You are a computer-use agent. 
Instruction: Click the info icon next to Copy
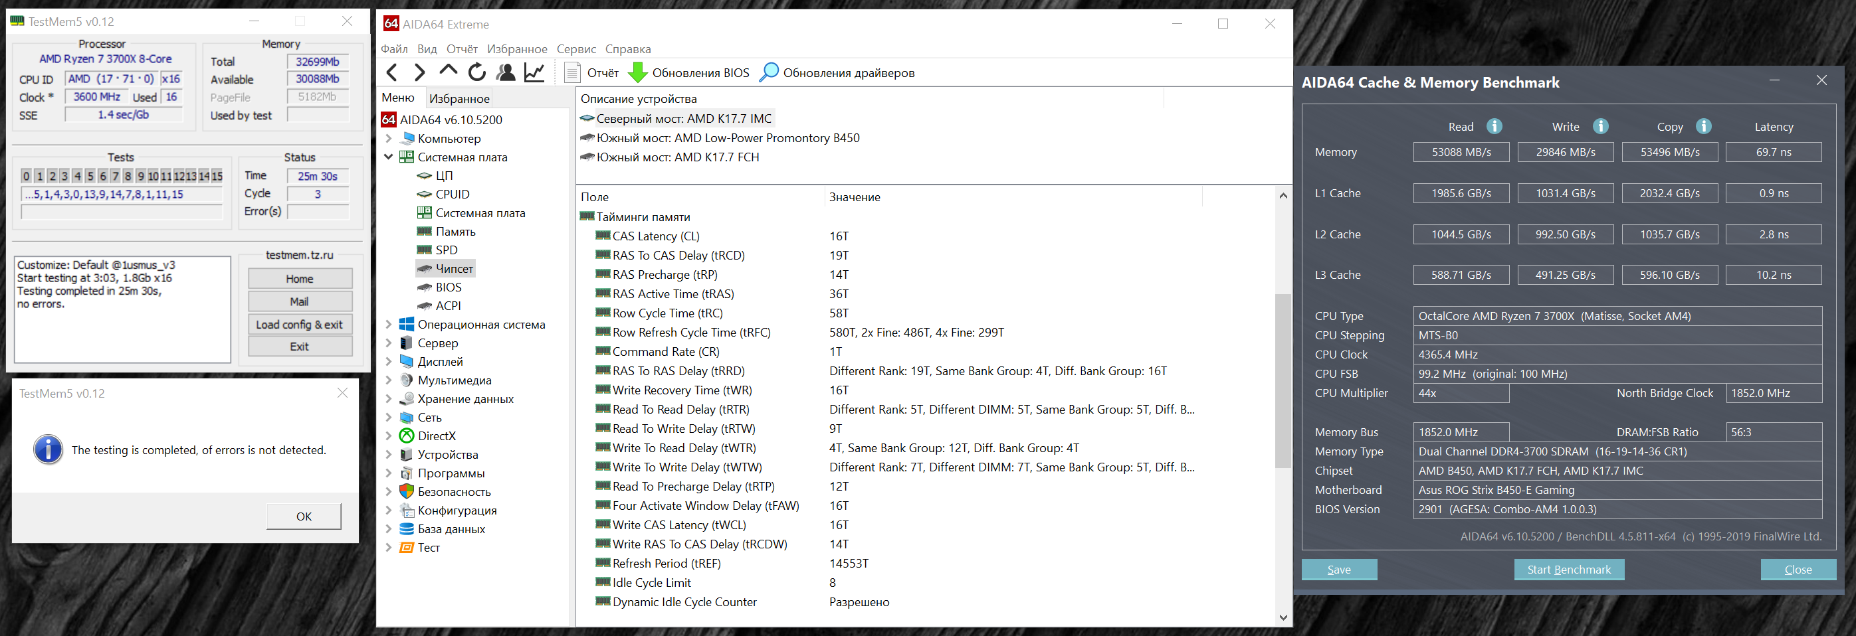[x=1703, y=126]
